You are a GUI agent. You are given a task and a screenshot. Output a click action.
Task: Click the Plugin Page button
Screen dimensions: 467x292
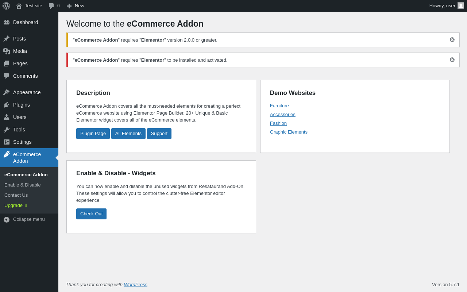tap(93, 134)
